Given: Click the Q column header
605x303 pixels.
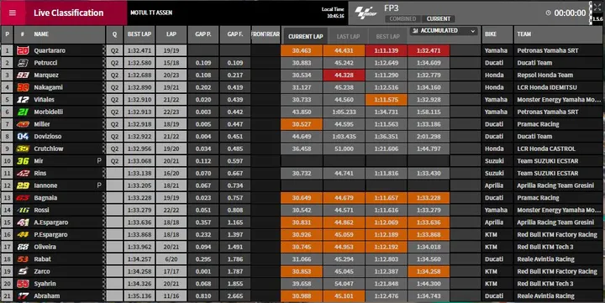Looking at the screenshot, I should 114,34.
